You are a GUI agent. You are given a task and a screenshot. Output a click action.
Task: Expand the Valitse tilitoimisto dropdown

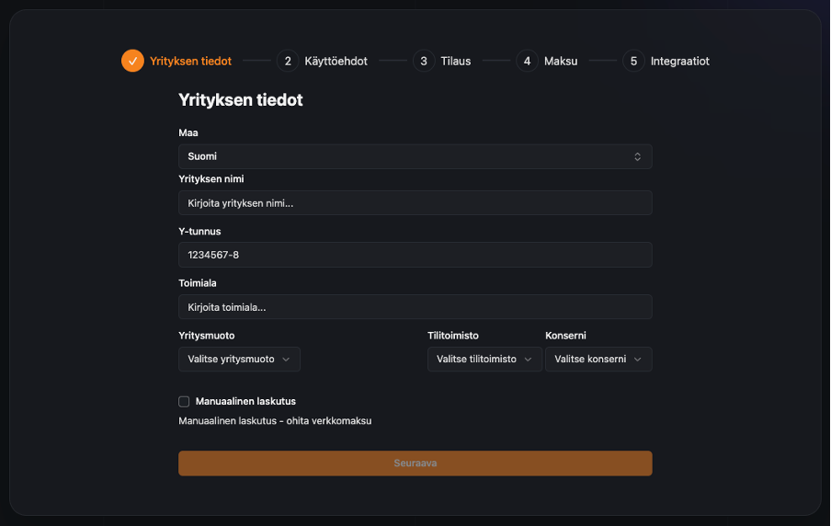(x=484, y=359)
